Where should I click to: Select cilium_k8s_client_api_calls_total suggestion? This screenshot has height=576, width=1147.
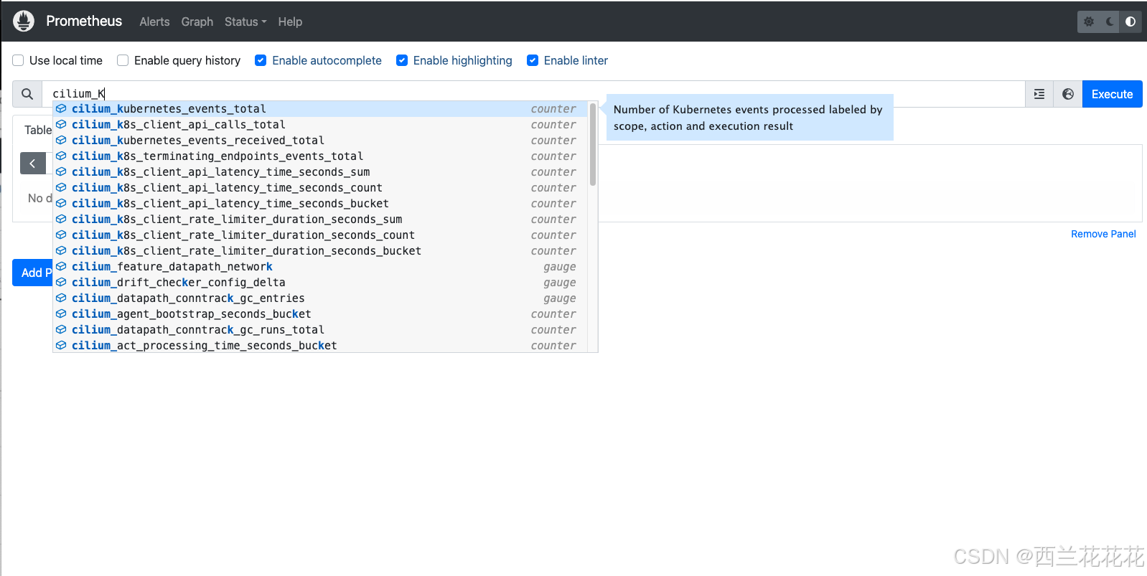coord(321,125)
